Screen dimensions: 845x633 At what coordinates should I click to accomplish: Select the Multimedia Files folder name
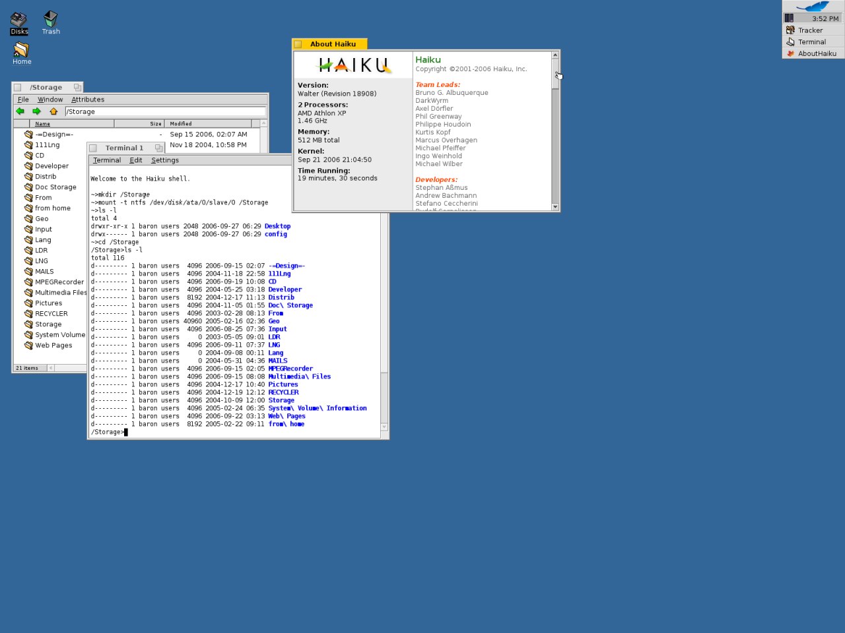click(x=61, y=293)
